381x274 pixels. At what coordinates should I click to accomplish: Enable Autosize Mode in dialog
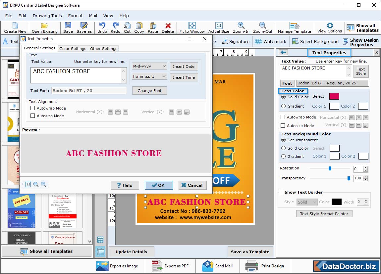[x=33, y=116]
